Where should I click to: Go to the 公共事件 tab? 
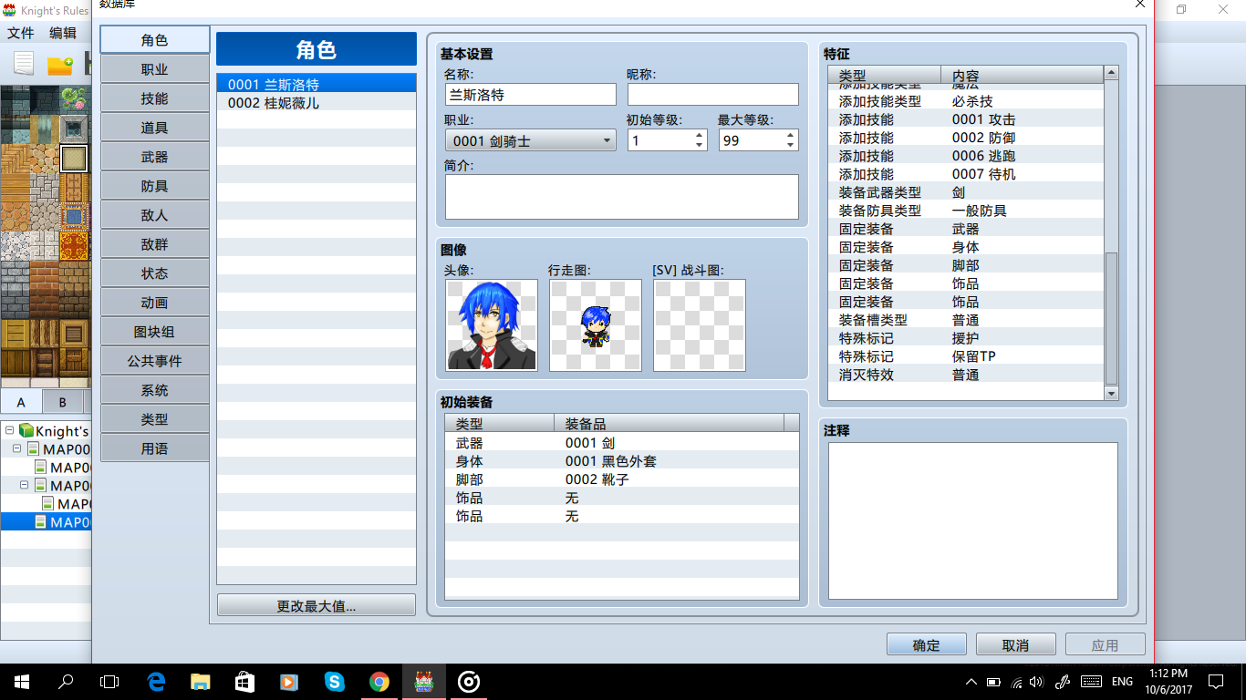[x=155, y=361]
